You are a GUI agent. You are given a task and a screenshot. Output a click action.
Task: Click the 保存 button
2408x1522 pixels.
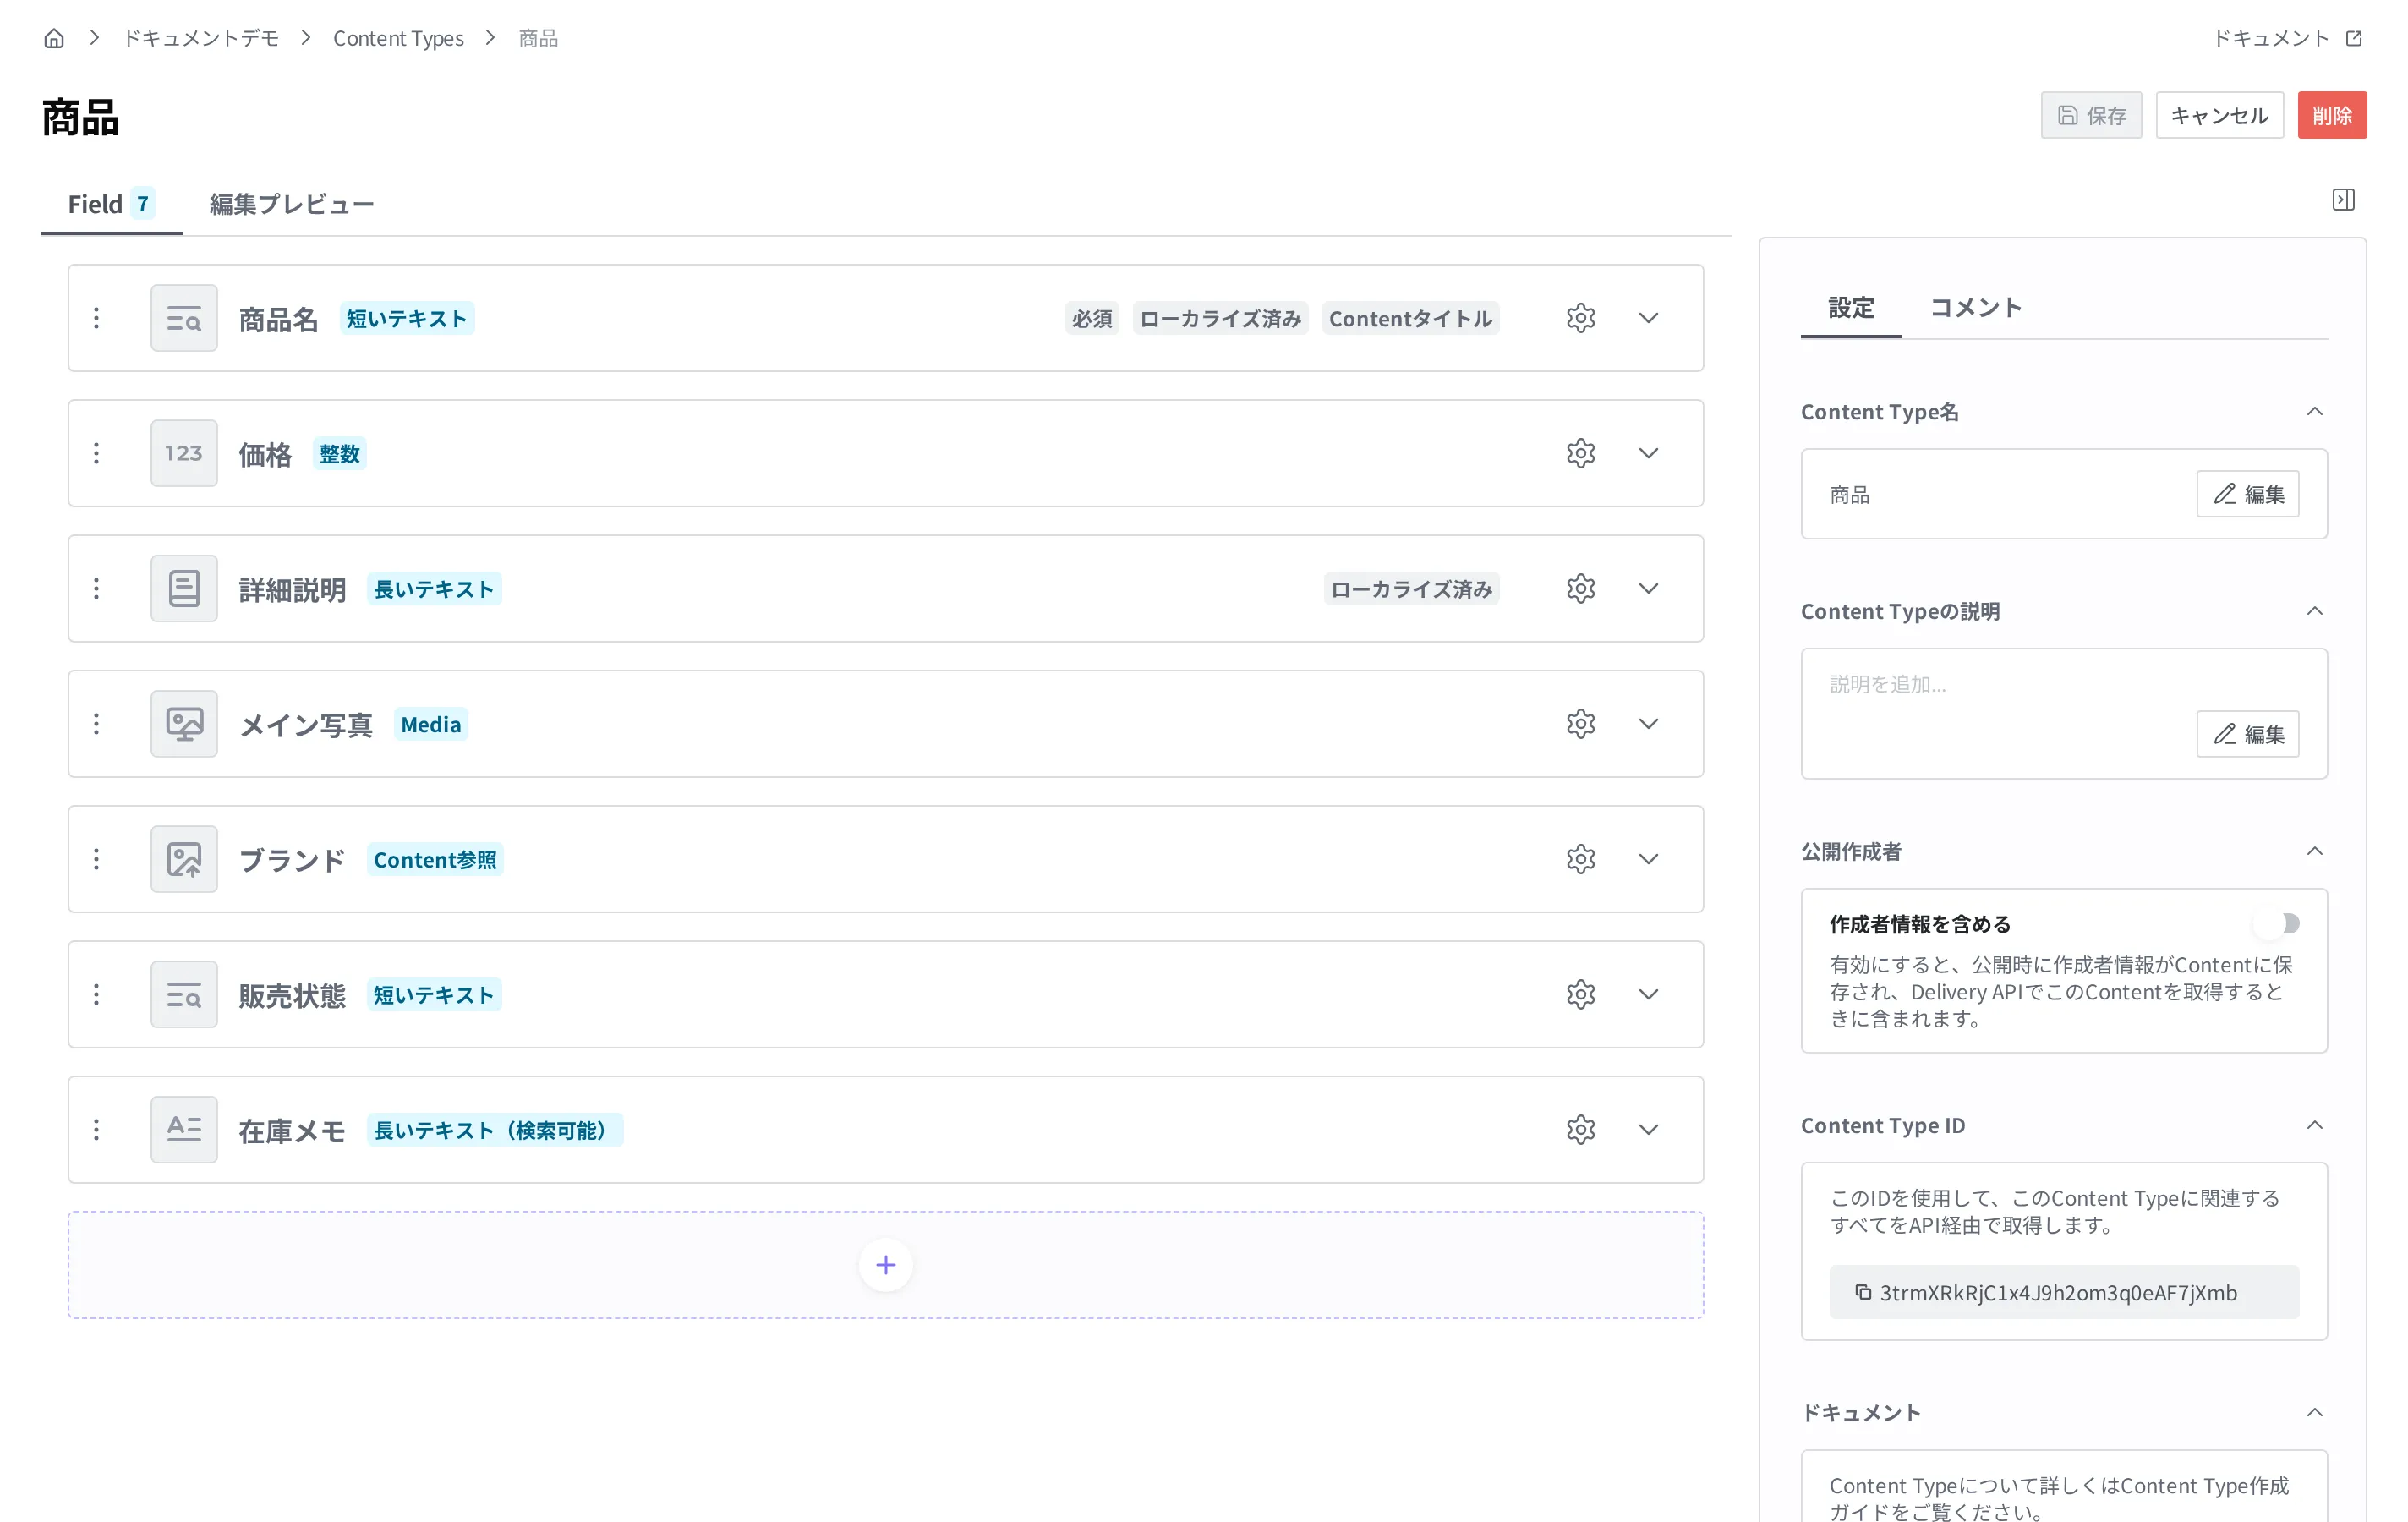point(2091,116)
